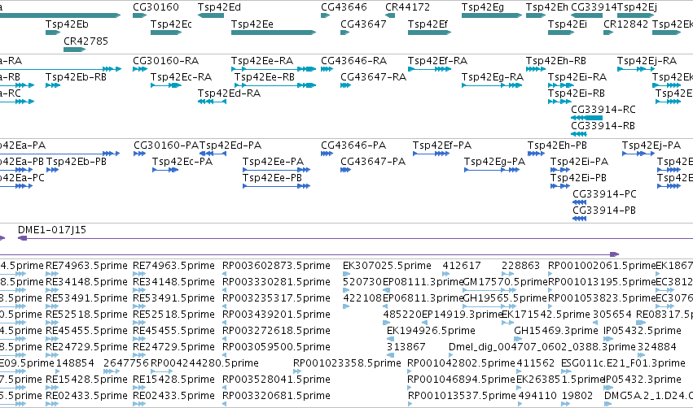This screenshot has height=408, width=693.
Task: Click the CG30160-PA protein label
Action: pos(166,145)
